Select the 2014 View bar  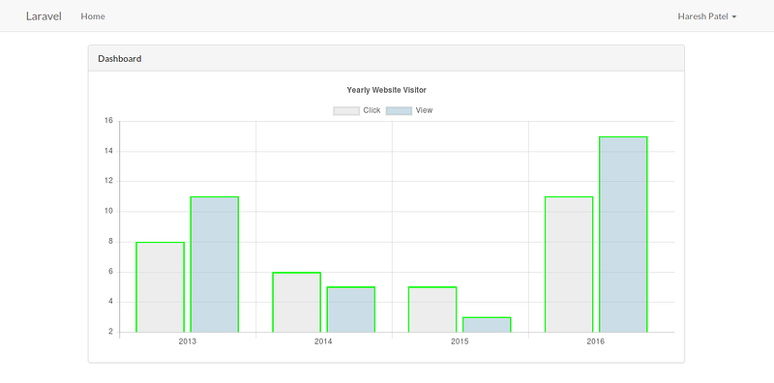pos(351,309)
